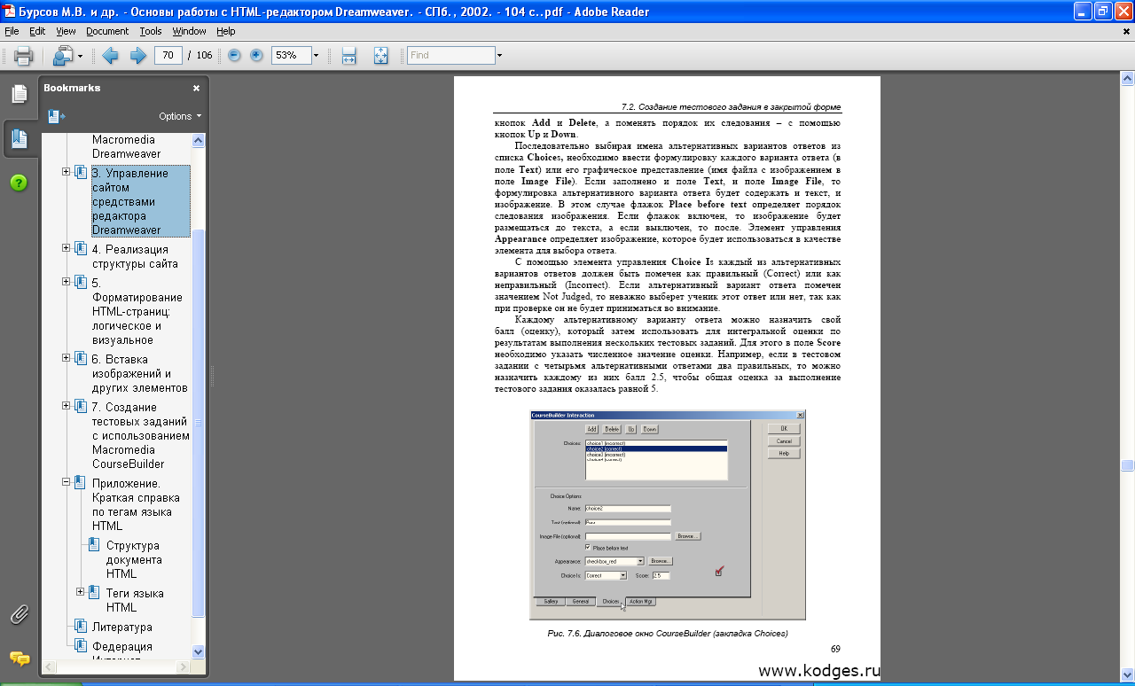
Task: Open the Pages navigation panel icon
Action: 19,94
